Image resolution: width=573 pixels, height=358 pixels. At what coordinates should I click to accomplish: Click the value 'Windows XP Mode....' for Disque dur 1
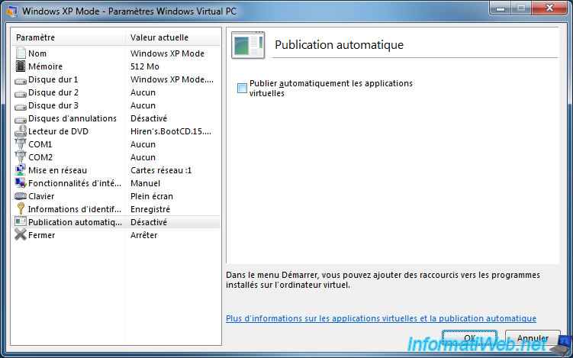[172, 79]
